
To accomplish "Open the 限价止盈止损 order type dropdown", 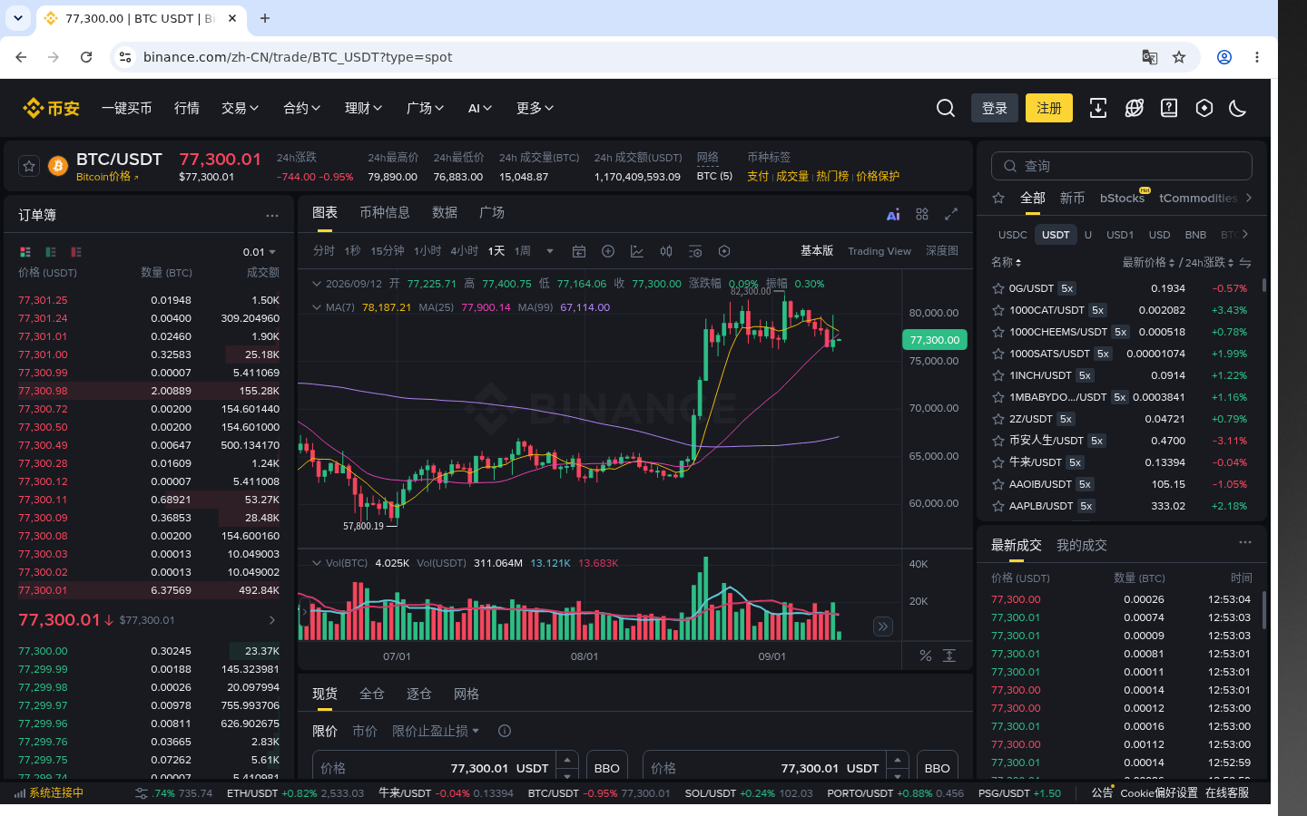I will click(436, 731).
